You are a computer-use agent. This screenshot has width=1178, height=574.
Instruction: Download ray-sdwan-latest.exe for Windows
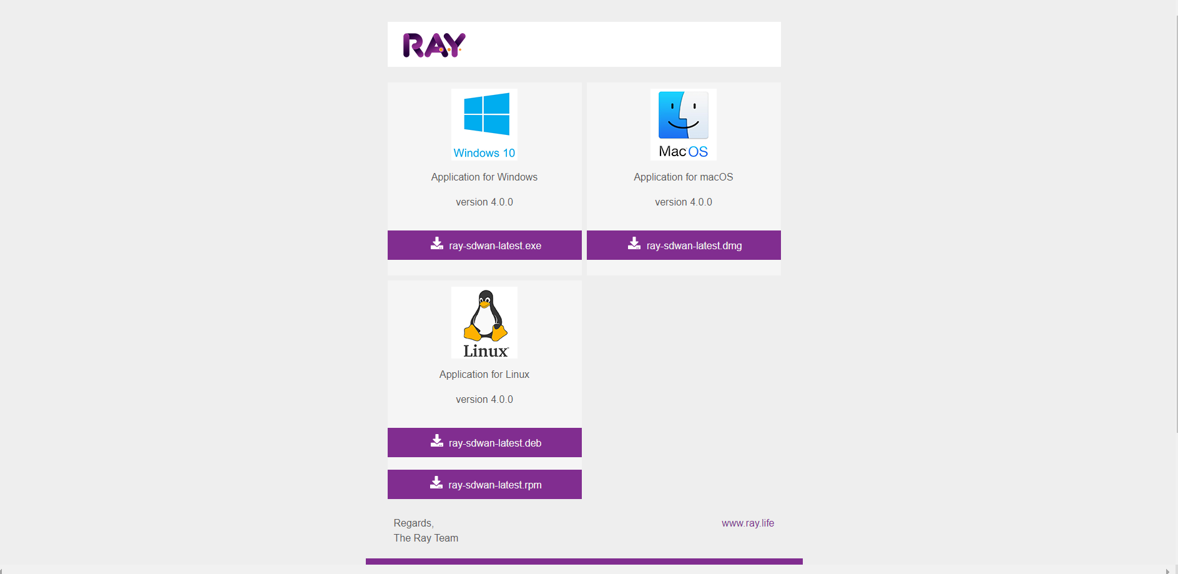click(x=484, y=245)
